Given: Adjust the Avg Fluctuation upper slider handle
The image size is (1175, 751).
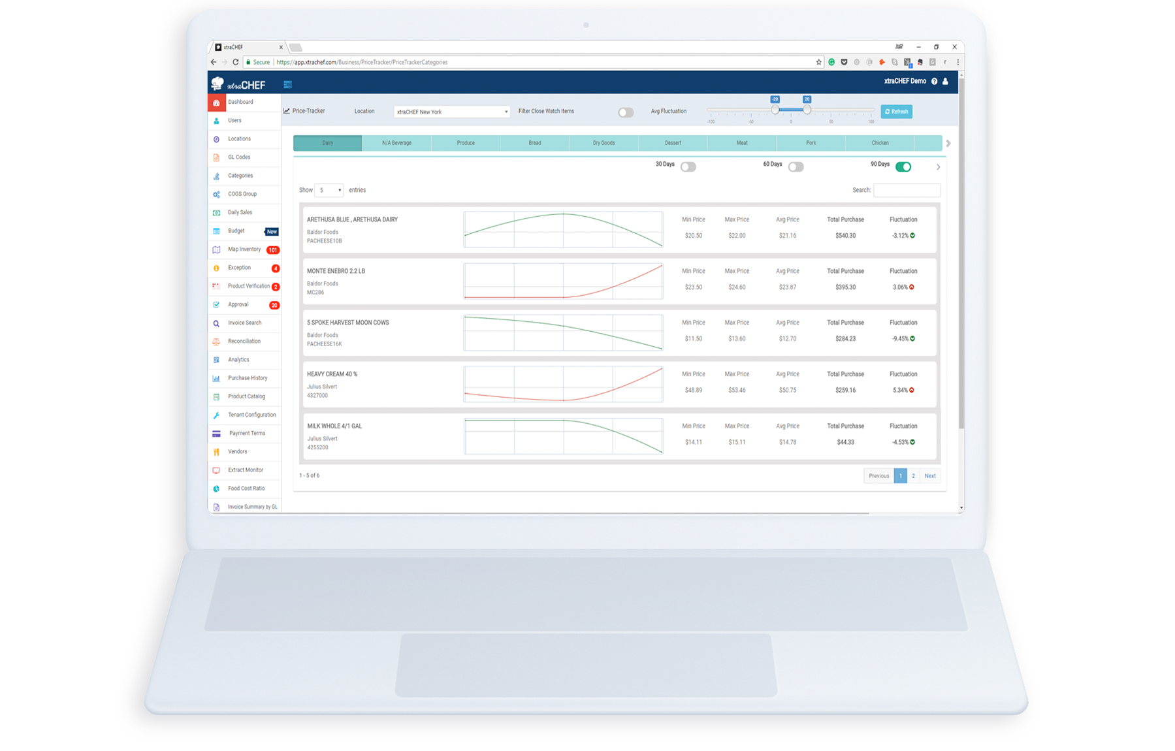Looking at the screenshot, I should [x=807, y=110].
